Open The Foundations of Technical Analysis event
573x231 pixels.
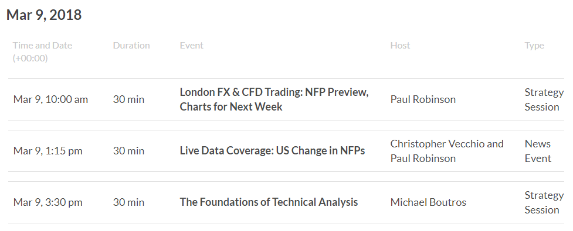coord(269,202)
